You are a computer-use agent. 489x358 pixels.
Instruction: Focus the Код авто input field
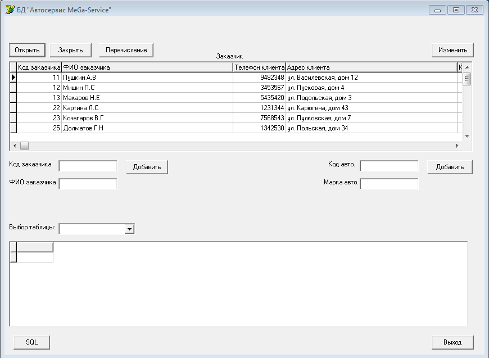[x=389, y=166]
